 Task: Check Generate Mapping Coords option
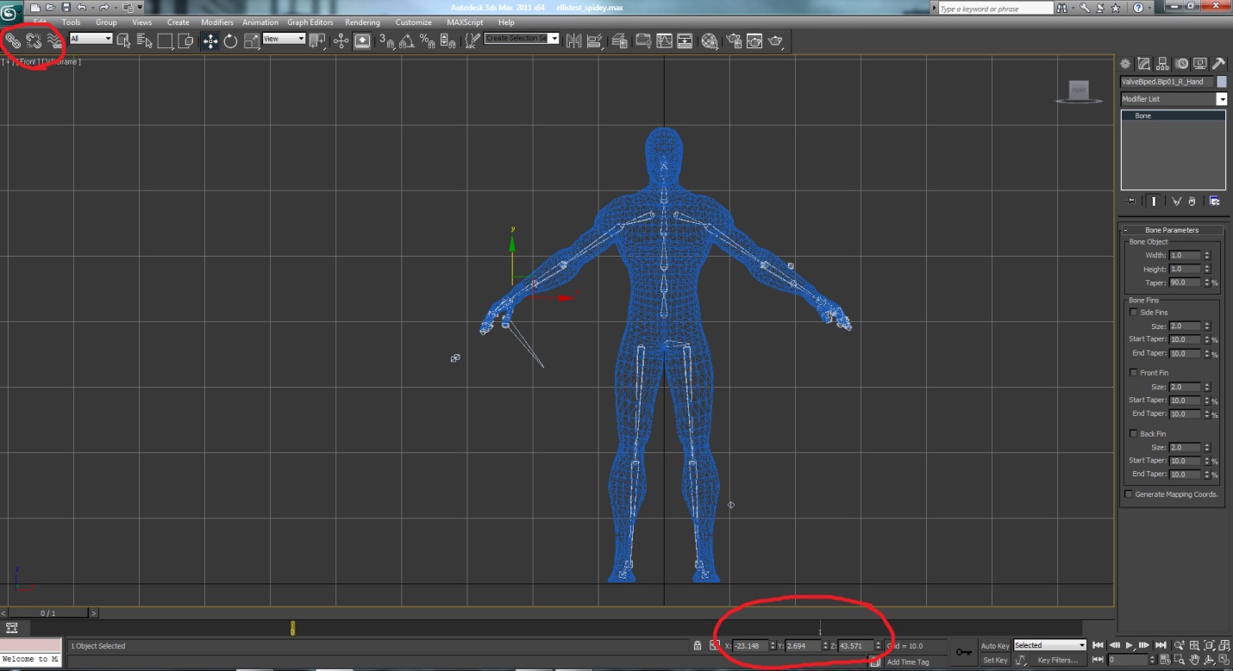click(x=1129, y=494)
